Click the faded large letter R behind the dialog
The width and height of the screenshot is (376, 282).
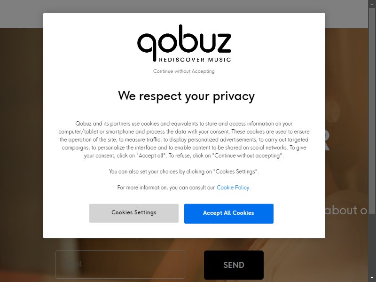328,141
